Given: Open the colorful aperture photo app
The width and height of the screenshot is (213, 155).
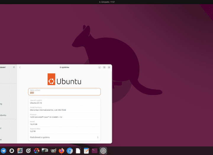Looking at the screenshot, I should click(37, 151).
